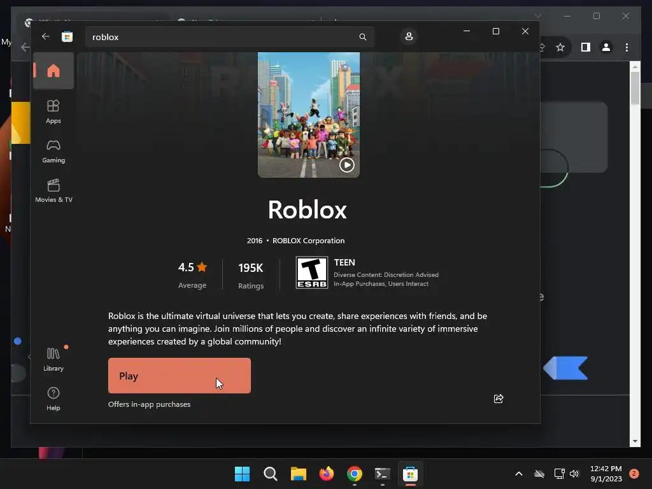The height and width of the screenshot is (489, 652).
Task: Click the Play button for Roblox
Action: click(x=179, y=376)
